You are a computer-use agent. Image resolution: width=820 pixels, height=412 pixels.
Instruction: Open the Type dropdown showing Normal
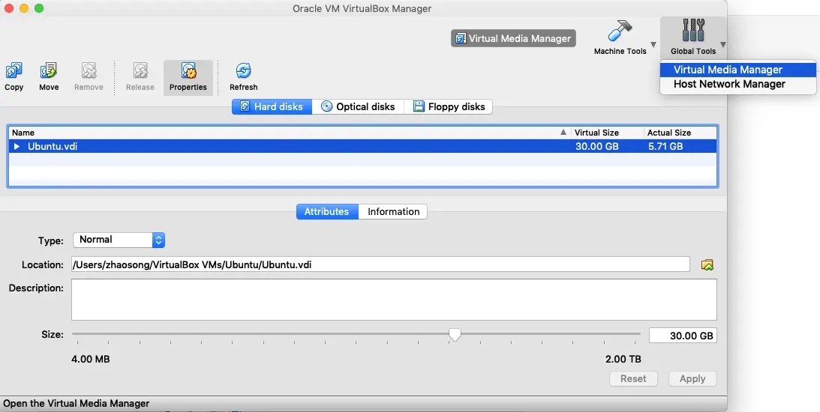(x=119, y=240)
